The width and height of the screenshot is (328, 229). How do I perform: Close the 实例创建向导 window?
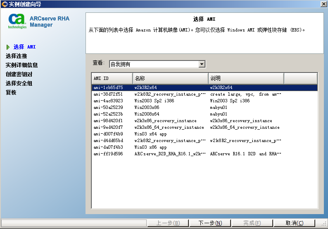pyautogui.click(x=323, y=4)
